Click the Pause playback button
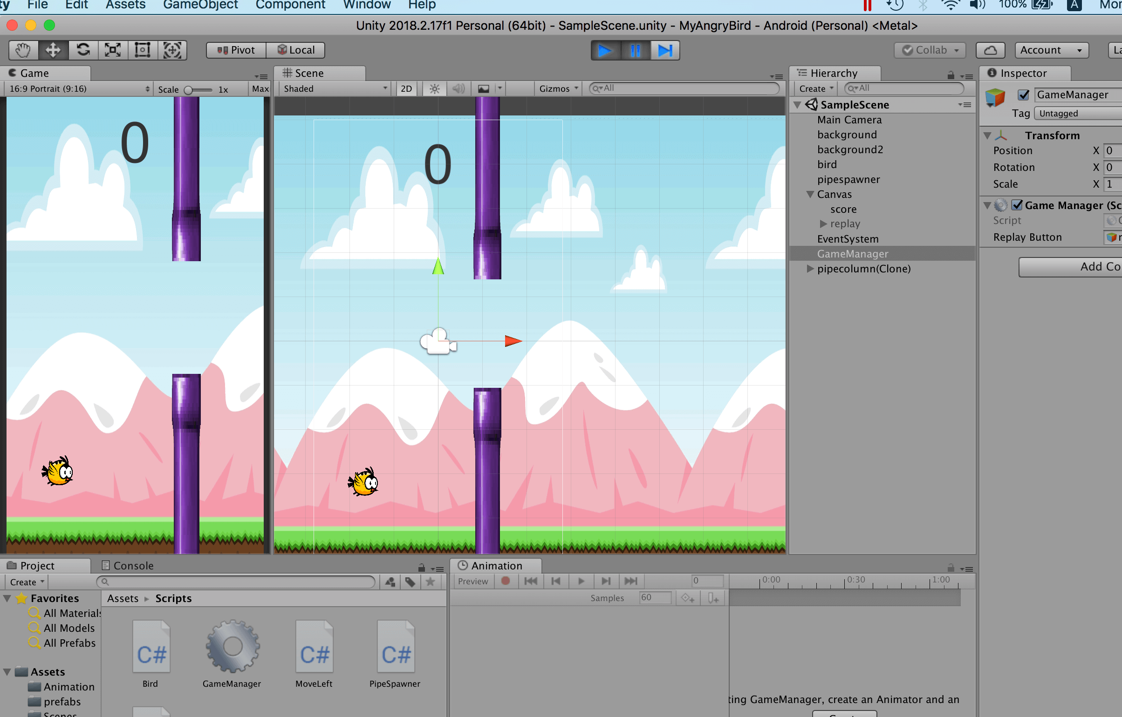Viewport: 1122px width, 717px height. click(635, 50)
